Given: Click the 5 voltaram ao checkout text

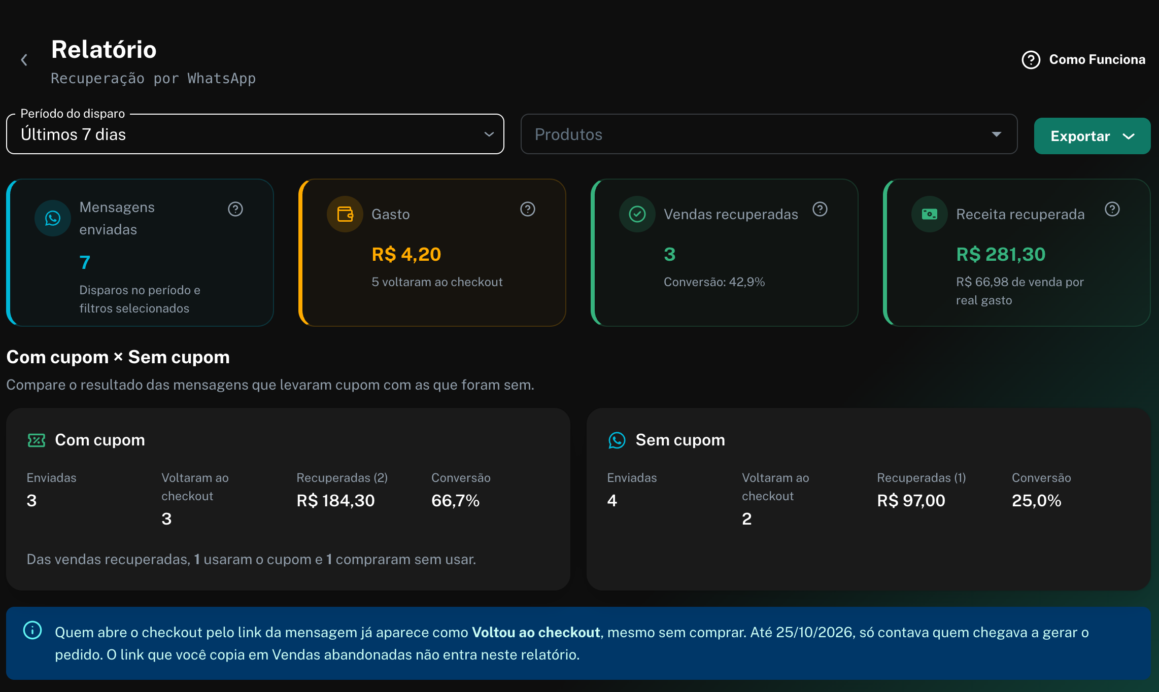Looking at the screenshot, I should click(x=437, y=282).
